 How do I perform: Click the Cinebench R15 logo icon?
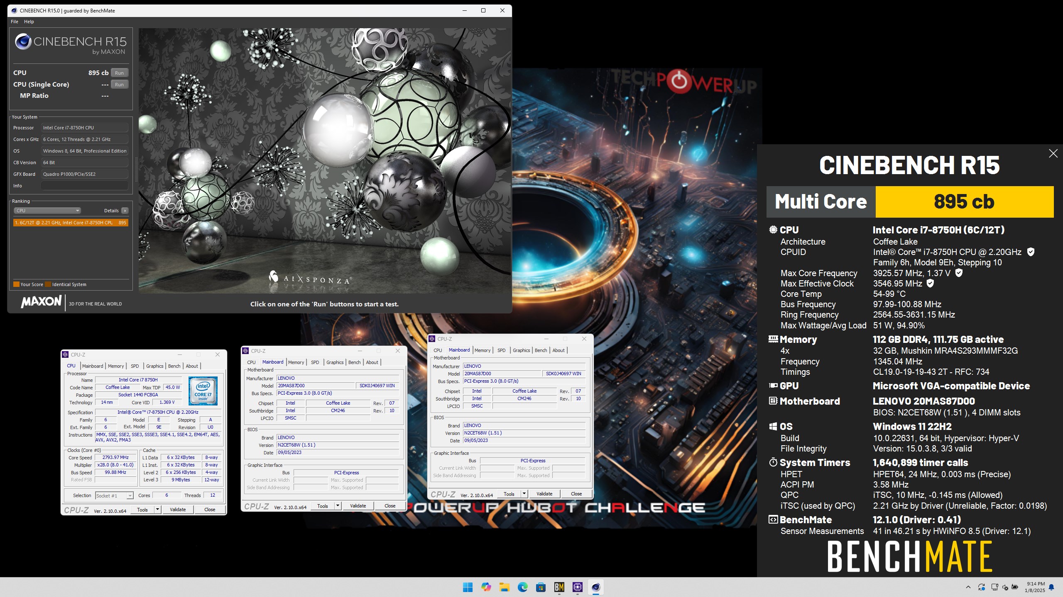click(x=23, y=41)
